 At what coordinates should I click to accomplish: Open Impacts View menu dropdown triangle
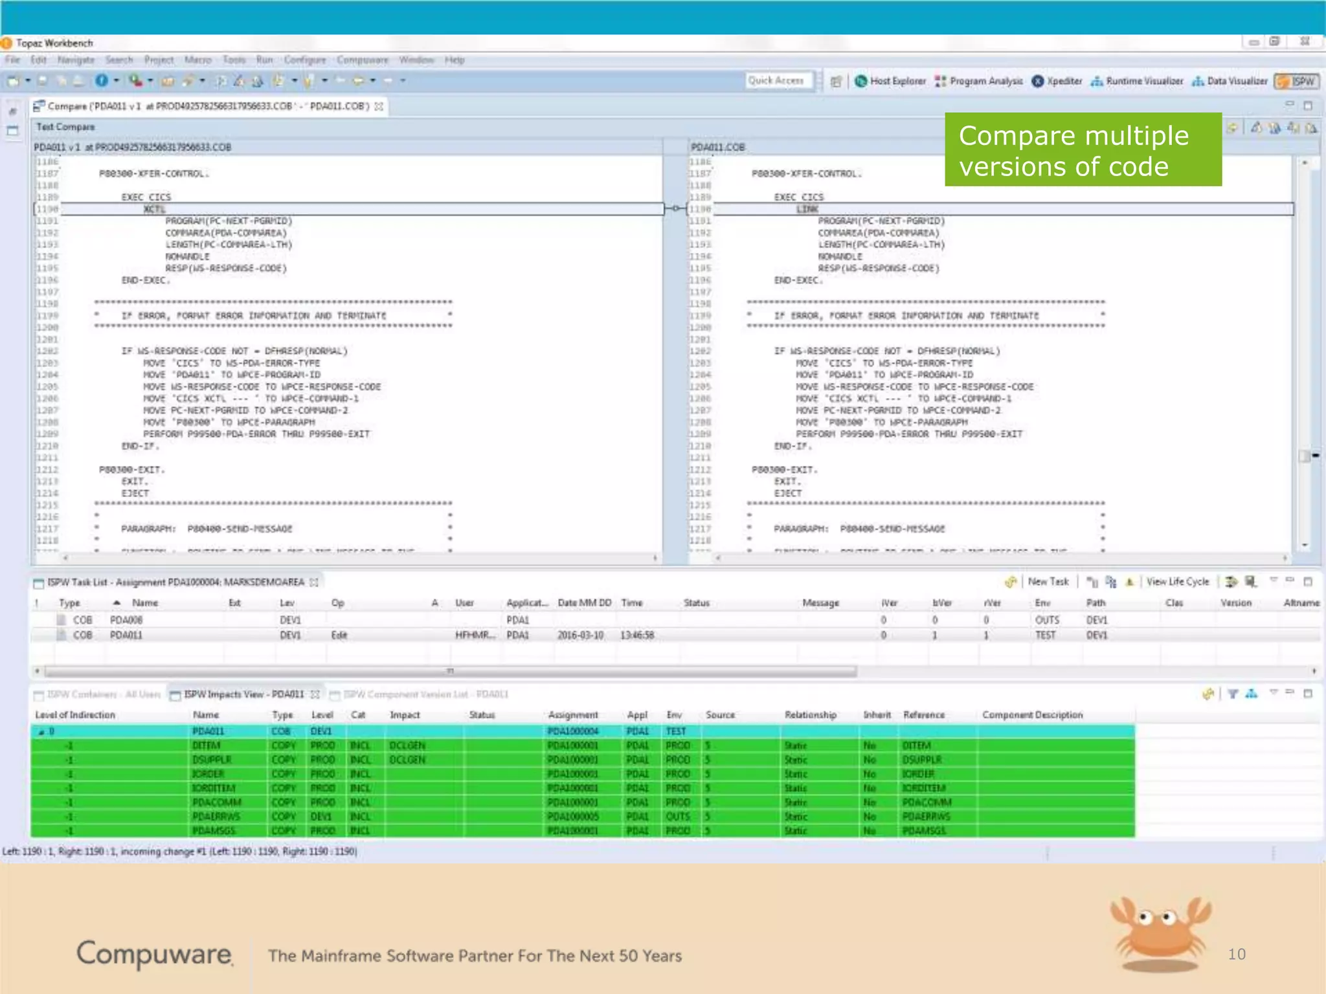coord(1273,692)
